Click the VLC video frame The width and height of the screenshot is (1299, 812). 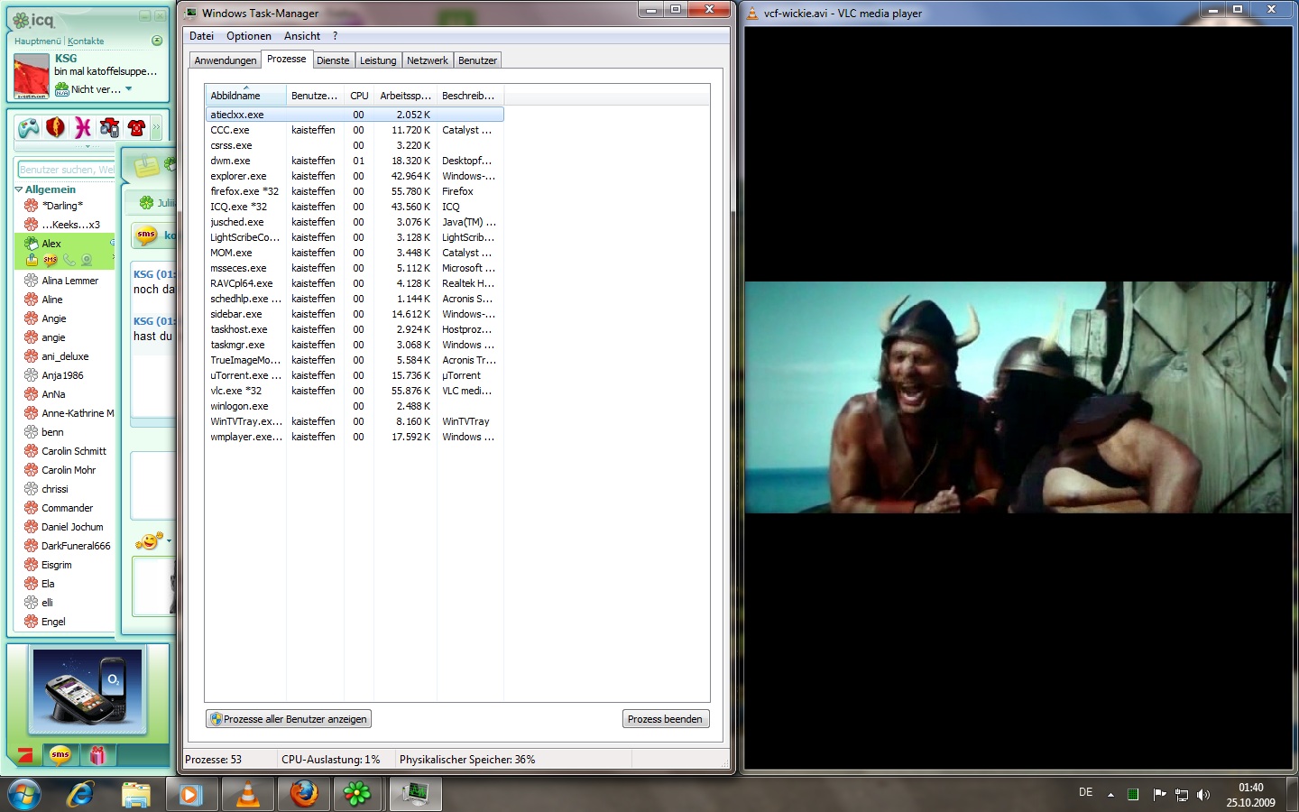1018,397
